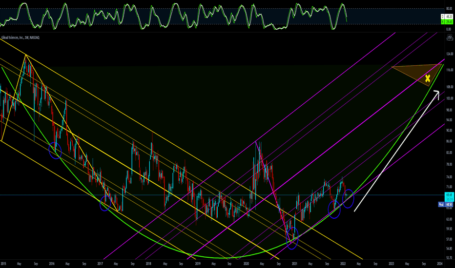Click the 116.00 price axis label
The width and height of the screenshot is (455, 268).
click(x=450, y=70)
